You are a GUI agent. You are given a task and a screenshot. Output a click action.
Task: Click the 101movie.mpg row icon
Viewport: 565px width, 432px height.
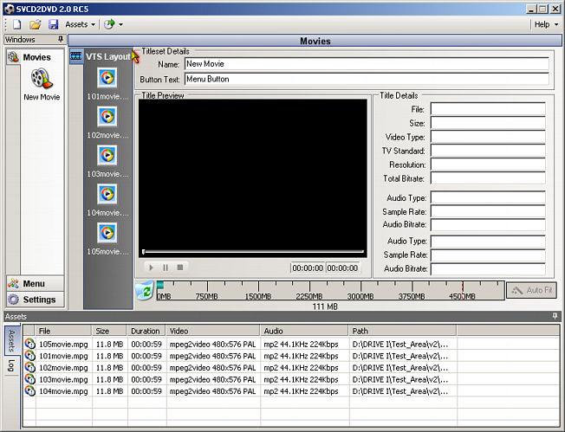[x=30, y=356]
